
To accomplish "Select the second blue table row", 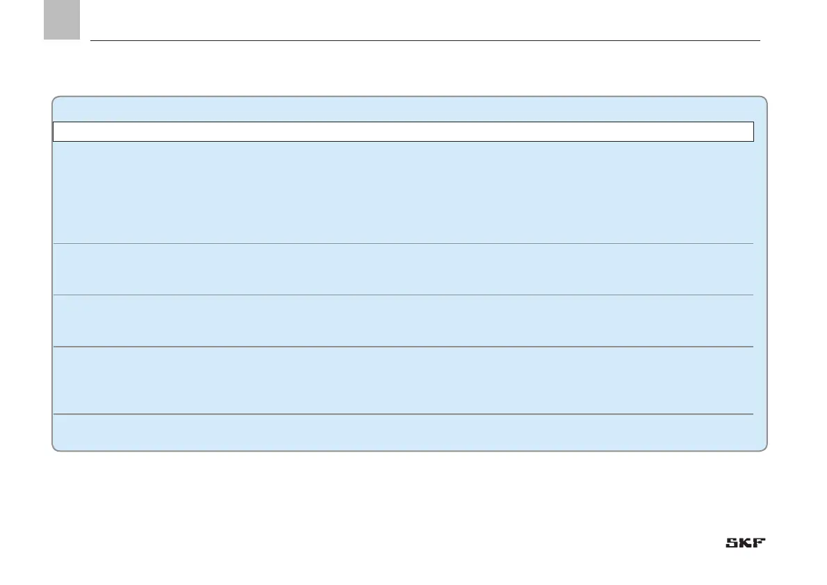I will click(404, 269).
